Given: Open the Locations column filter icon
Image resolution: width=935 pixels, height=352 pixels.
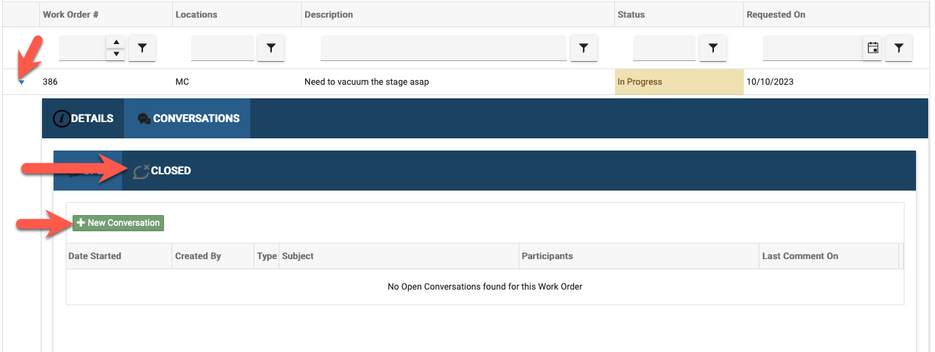Looking at the screenshot, I should (x=271, y=48).
